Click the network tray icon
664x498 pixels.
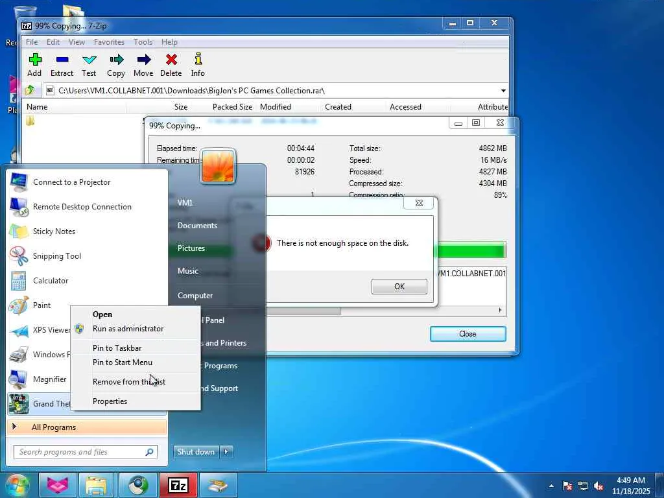[x=583, y=486]
